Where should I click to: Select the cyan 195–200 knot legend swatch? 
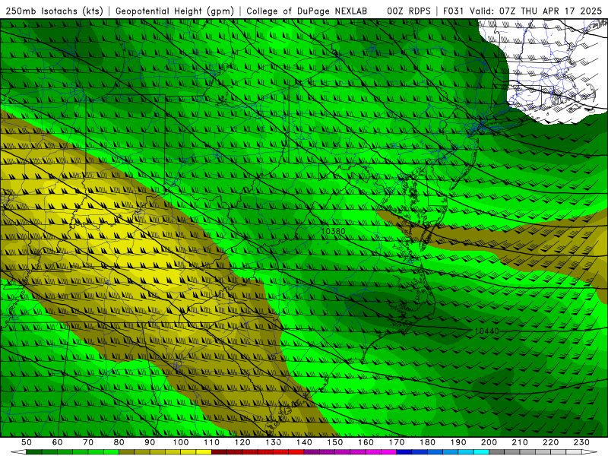click(481, 451)
